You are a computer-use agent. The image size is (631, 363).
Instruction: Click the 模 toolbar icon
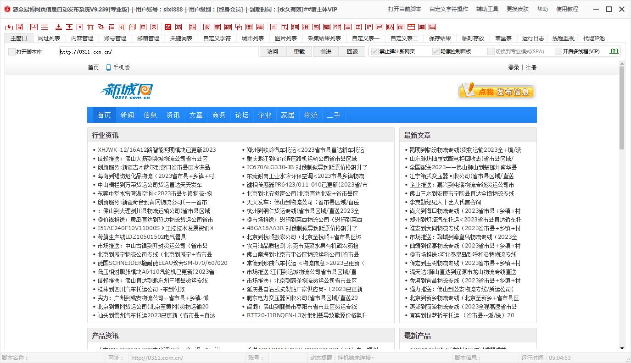pyautogui.click(x=228, y=27)
